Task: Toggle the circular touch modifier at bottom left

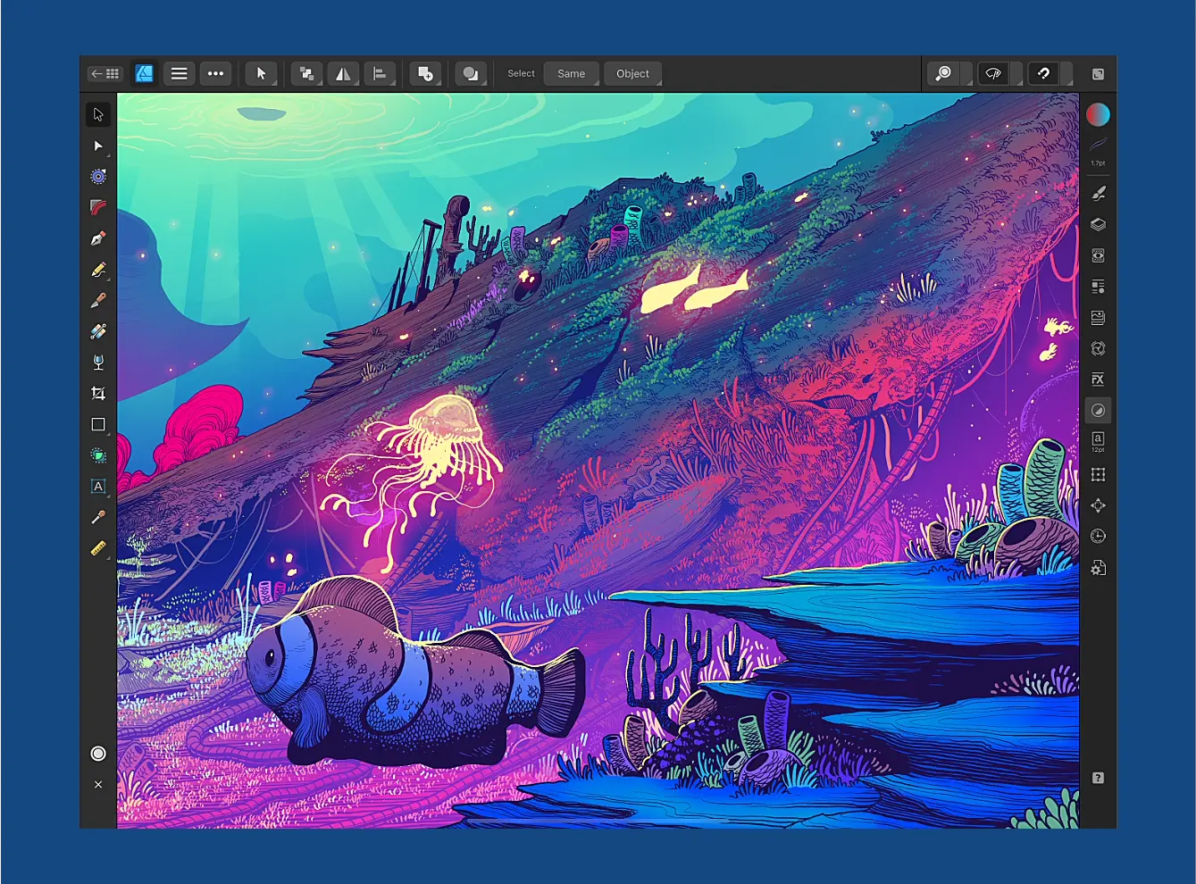Action: click(x=98, y=754)
